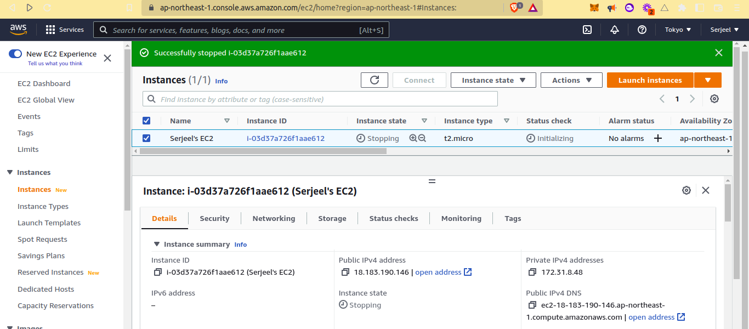Open instance ID i-03d37a726f1aae612 link
This screenshot has height=329, width=749.
tap(286, 138)
